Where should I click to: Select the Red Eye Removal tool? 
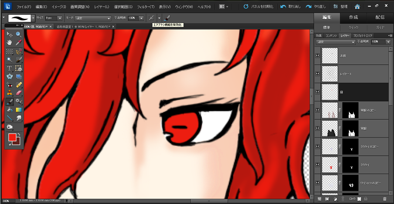tap(10, 85)
